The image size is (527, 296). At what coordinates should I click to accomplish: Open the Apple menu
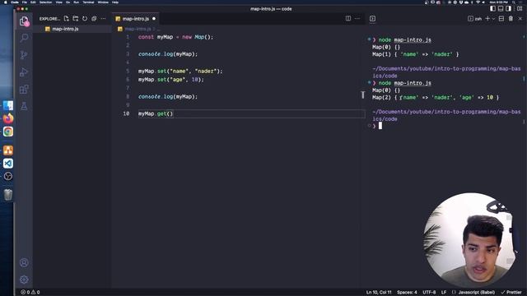click(6, 2)
